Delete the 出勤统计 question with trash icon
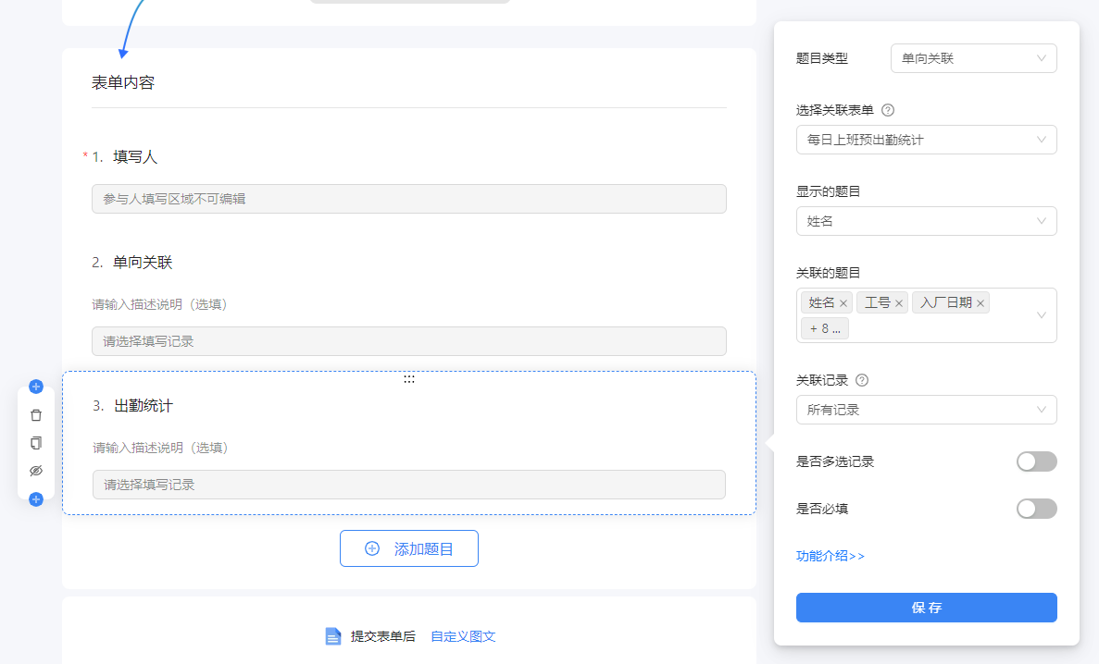Viewport: 1099px width, 664px height. (36, 415)
